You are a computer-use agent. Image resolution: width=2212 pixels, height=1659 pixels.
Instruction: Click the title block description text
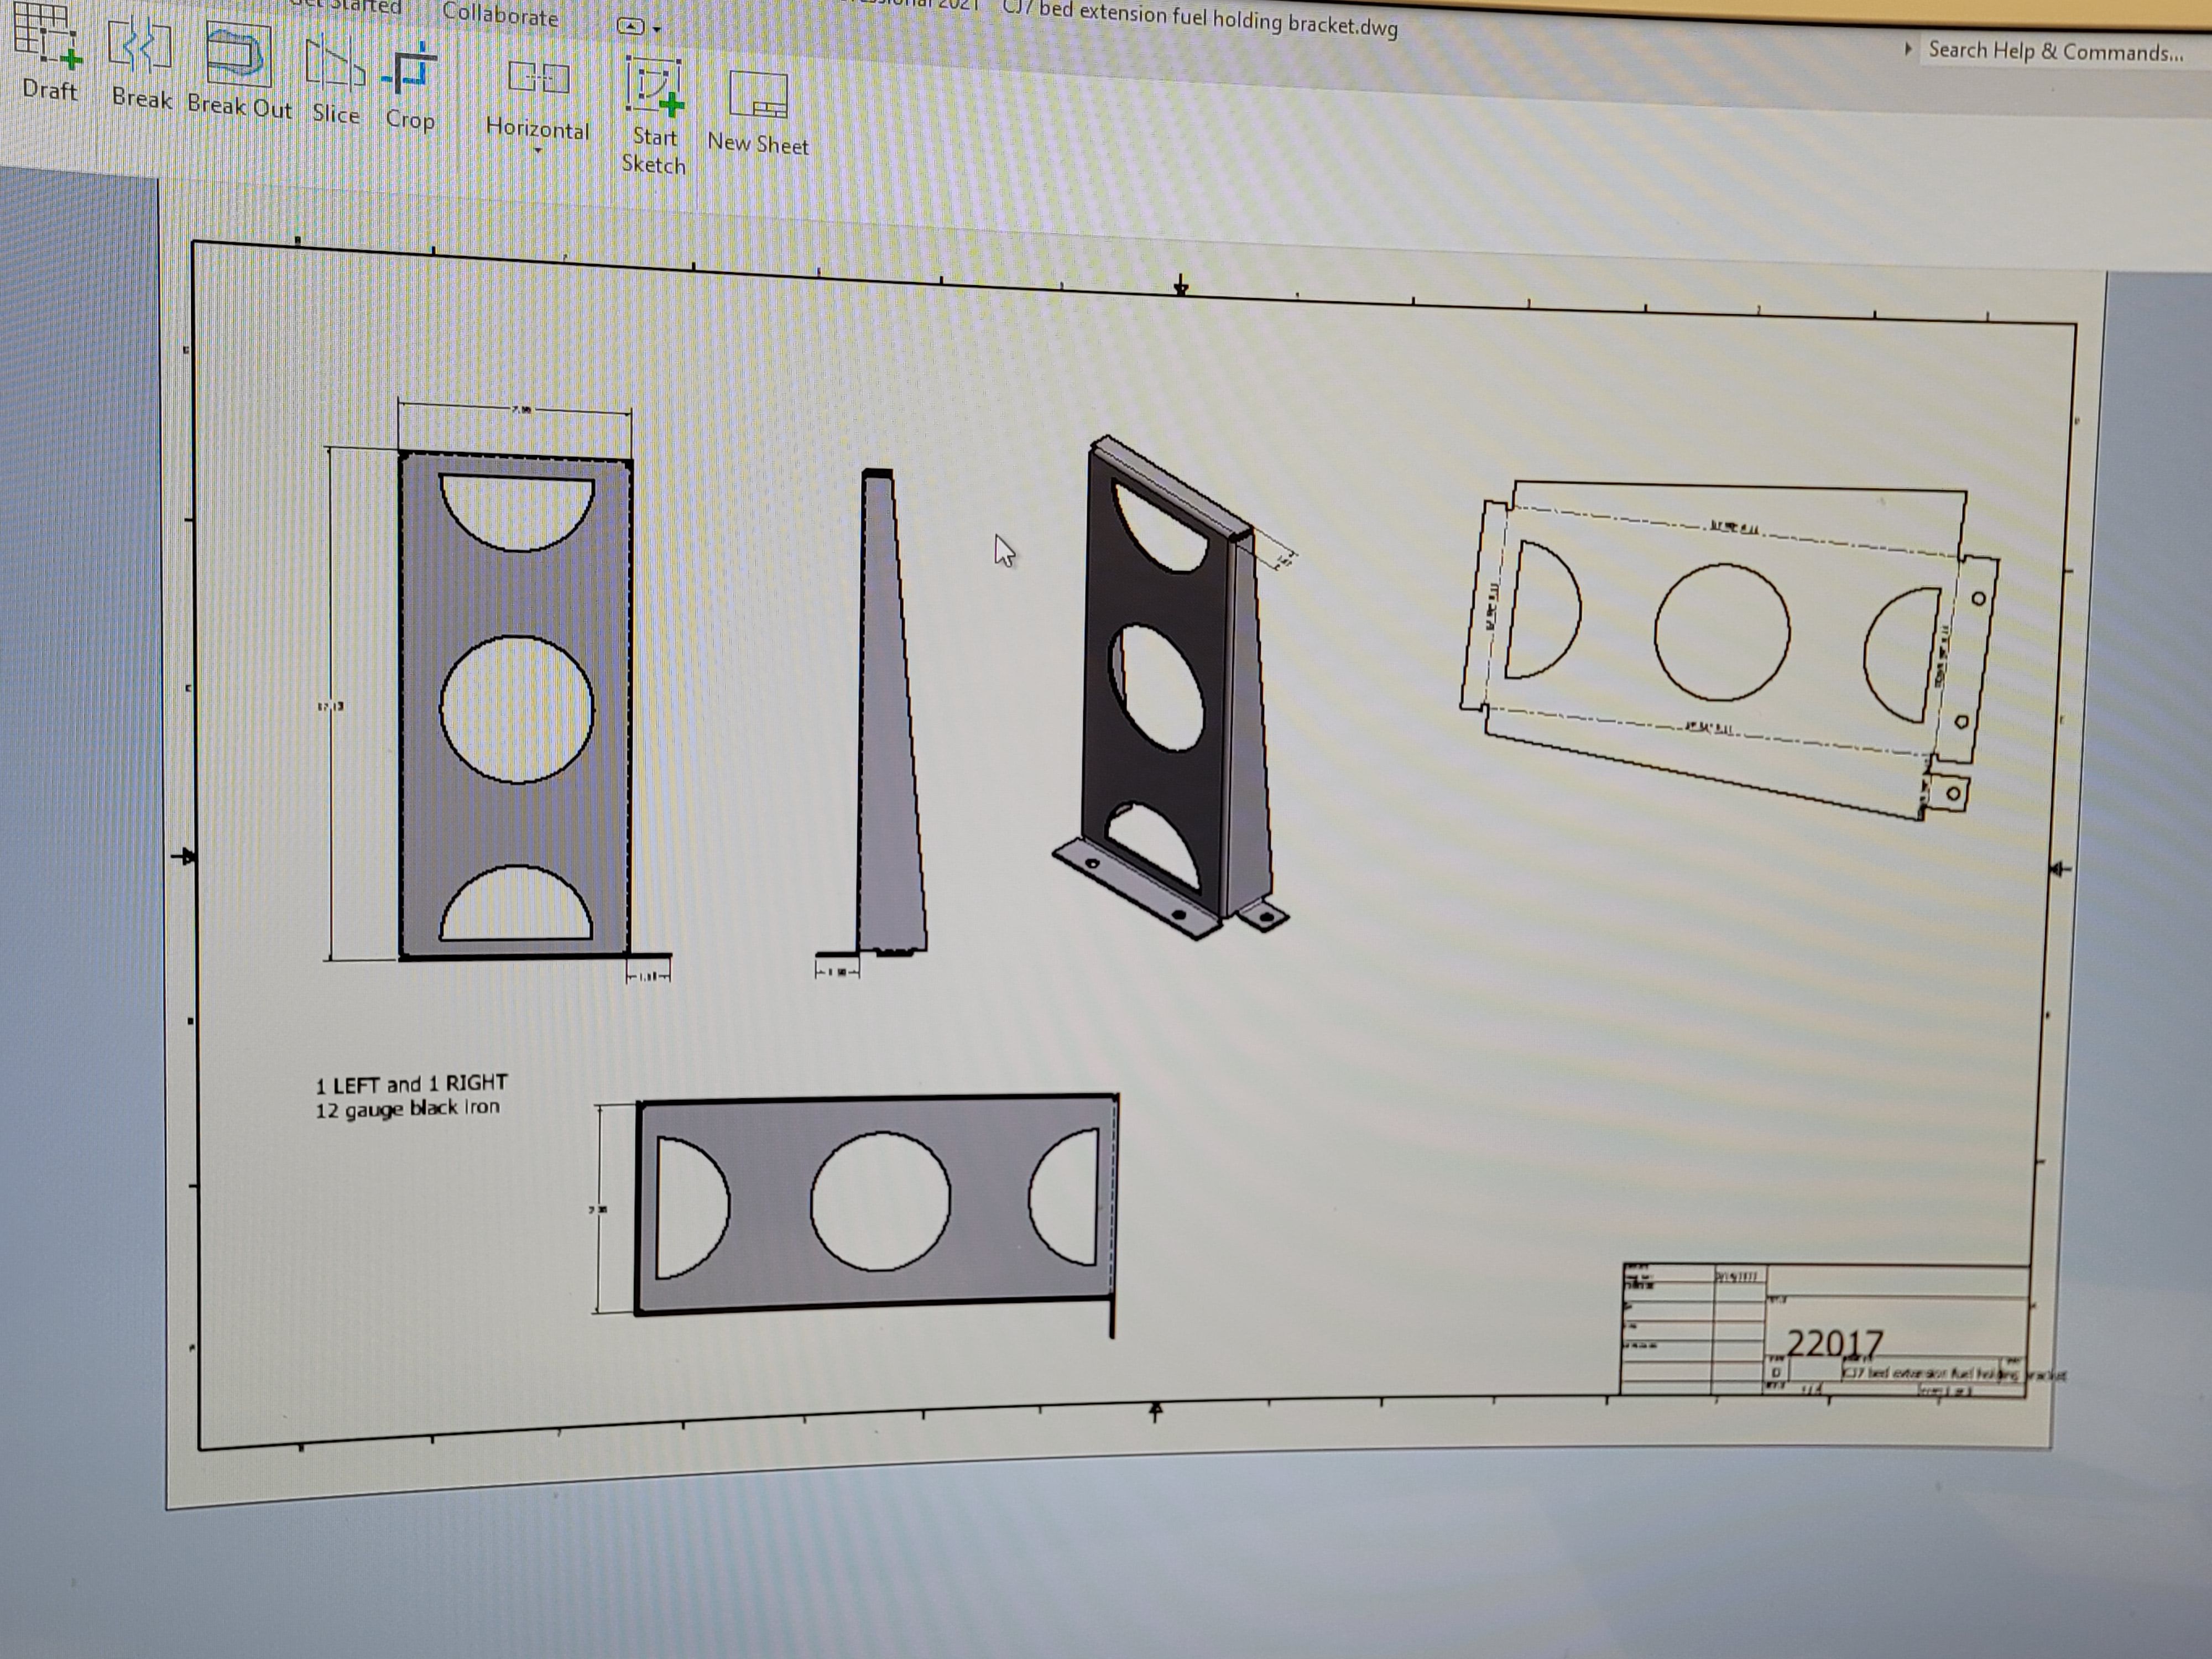1953,1374
